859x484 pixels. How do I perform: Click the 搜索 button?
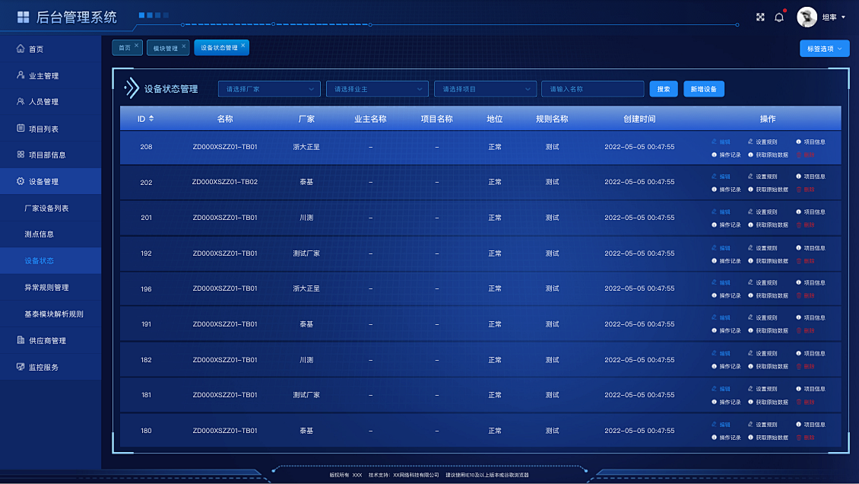[x=663, y=89]
